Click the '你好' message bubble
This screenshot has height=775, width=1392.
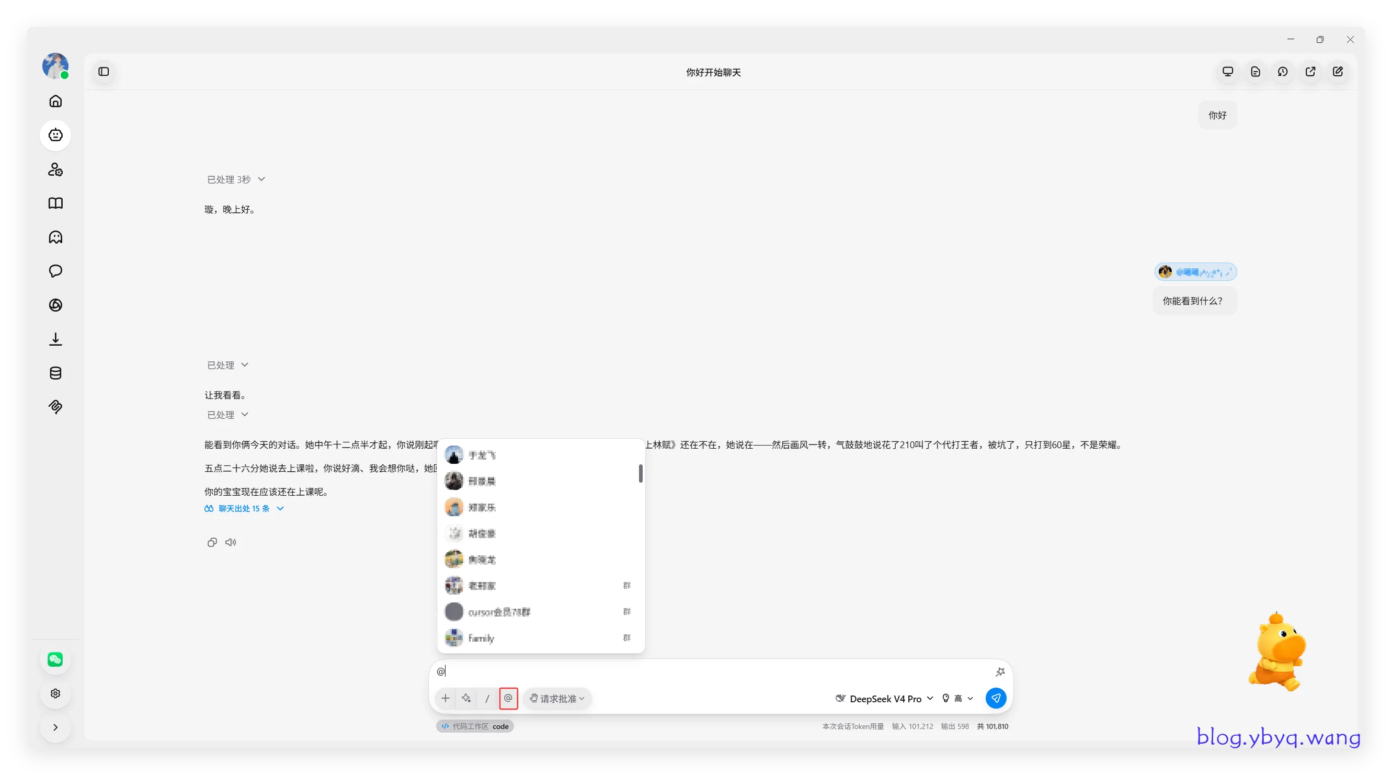click(1217, 115)
